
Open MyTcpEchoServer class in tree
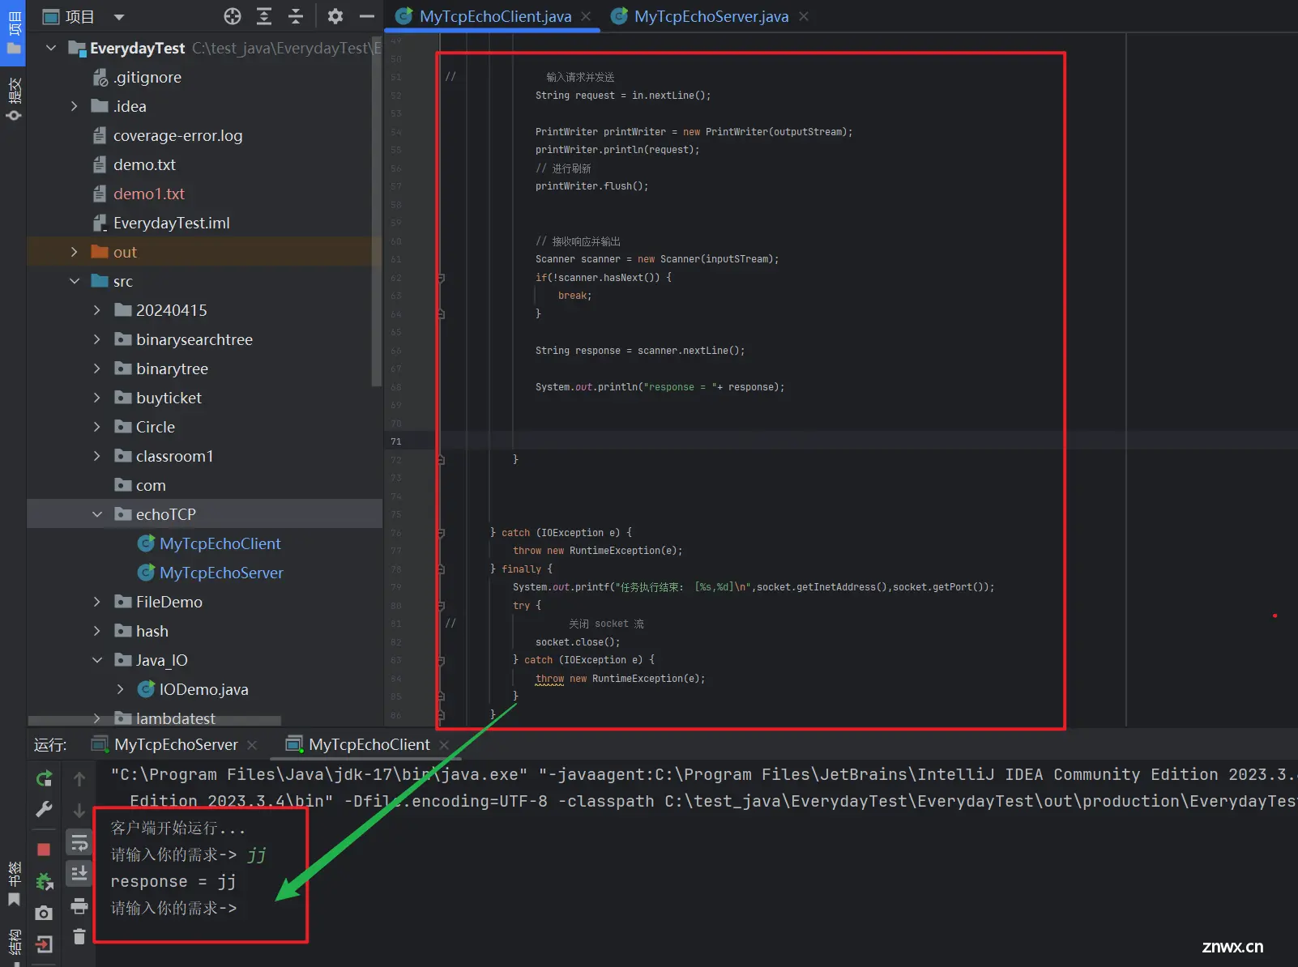221,573
